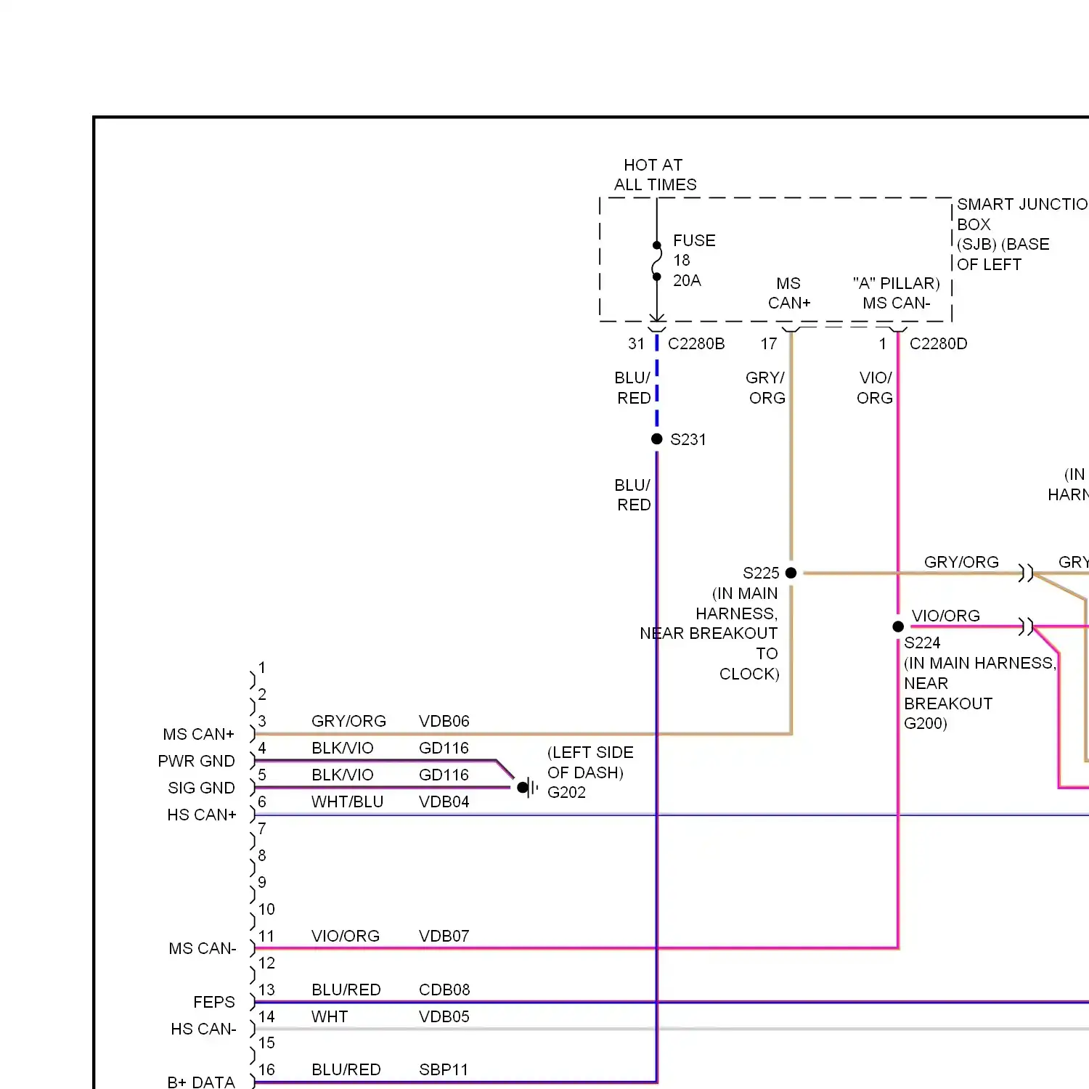1089x1089 pixels.
Task: Click the Fuse 18 symbol
Action: click(x=657, y=261)
